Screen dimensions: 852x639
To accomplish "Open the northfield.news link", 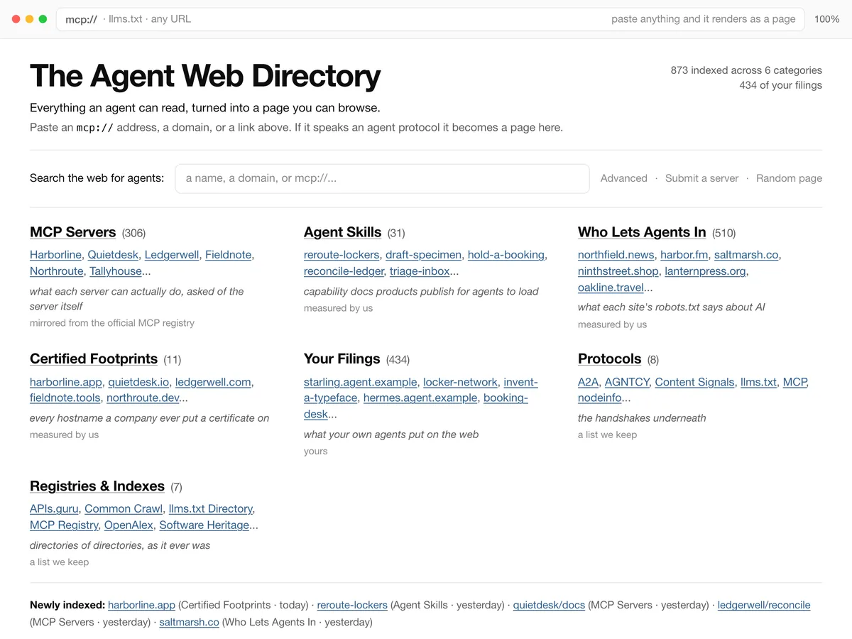I will [x=616, y=255].
